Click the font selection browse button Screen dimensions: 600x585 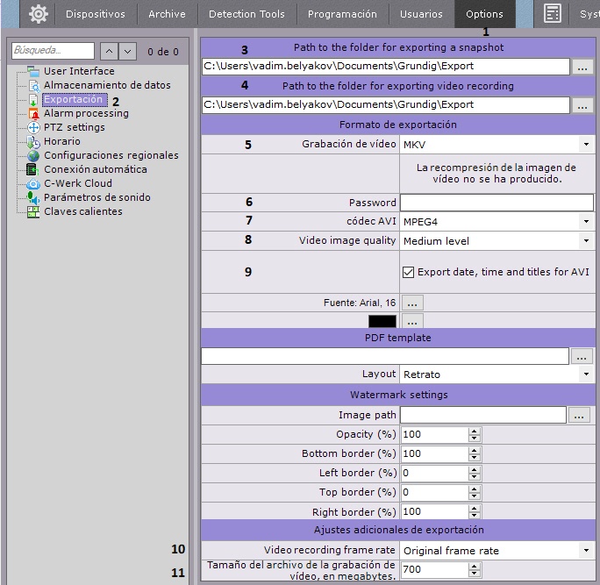point(413,303)
